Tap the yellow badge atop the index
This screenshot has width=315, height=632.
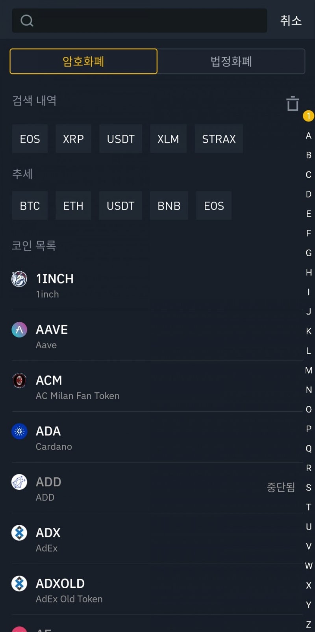[308, 116]
